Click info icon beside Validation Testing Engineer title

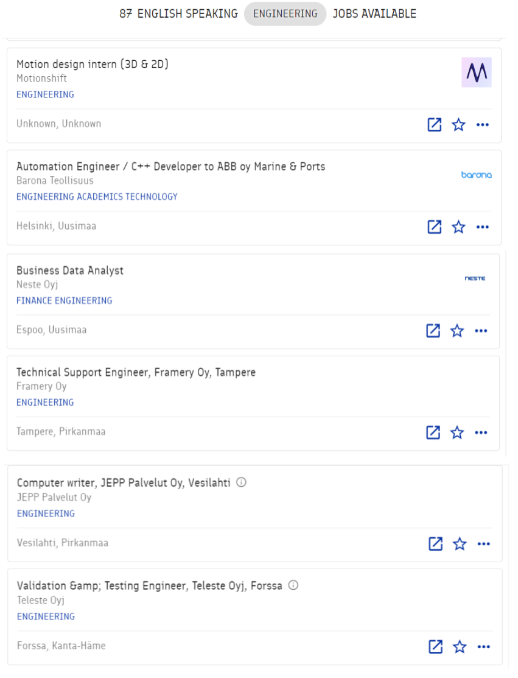(293, 586)
